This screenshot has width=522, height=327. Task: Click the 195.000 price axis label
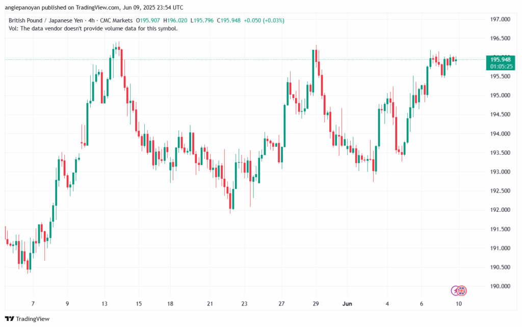(x=500, y=95)
